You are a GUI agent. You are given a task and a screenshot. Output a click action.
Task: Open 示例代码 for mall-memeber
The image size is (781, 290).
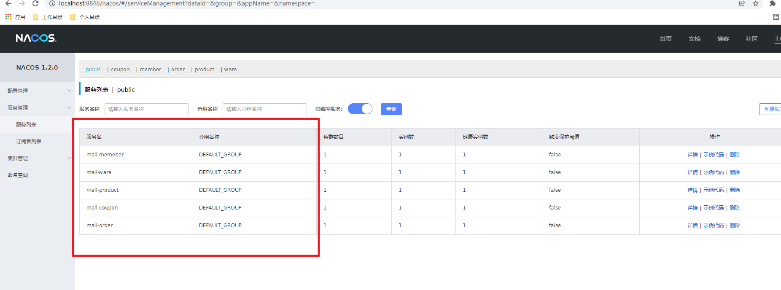pyautogui.click(x=714, y=155)
